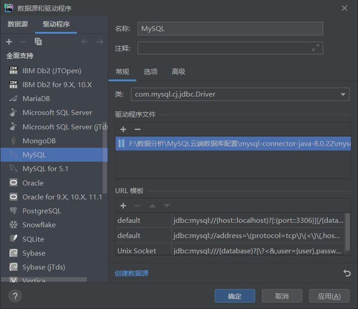
Task: Move the URL template up
Action: 152,206
